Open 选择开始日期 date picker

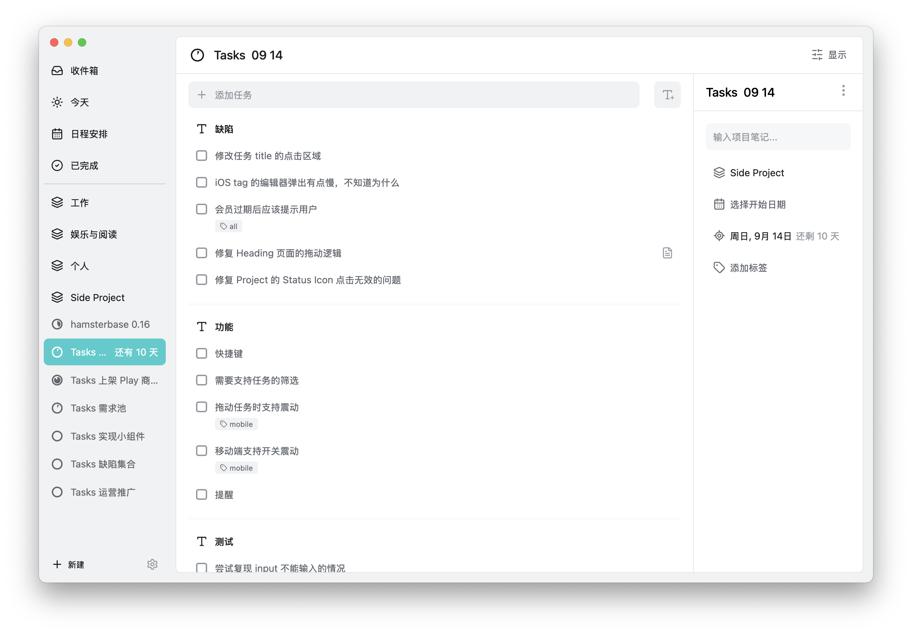coord(757,205)
